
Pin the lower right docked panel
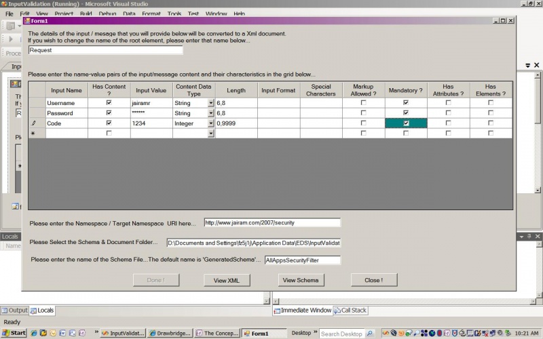[529, 236]
